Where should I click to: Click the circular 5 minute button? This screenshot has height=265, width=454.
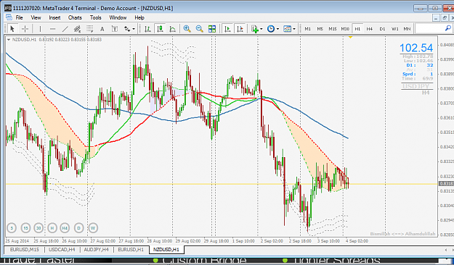12,228
